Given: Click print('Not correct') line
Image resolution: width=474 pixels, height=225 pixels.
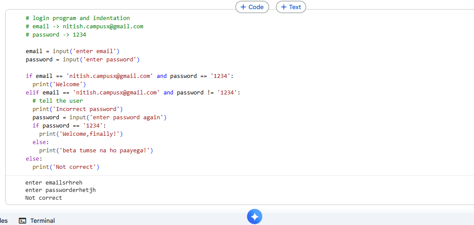Looking at the screenshot, I should pos(66,167).
